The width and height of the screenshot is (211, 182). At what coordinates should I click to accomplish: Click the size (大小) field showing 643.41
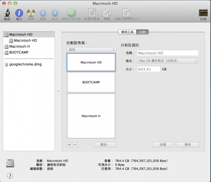coord(149,69)
